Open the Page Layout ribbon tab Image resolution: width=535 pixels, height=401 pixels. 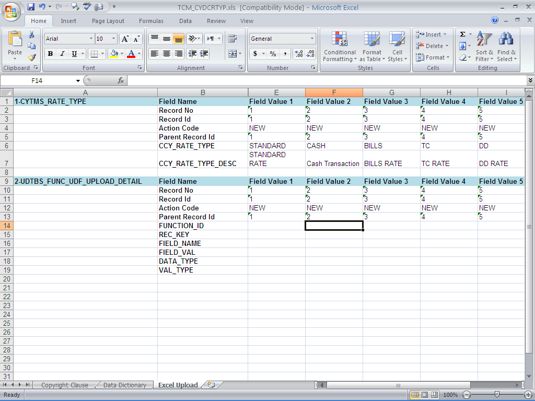pyautogui.click(x=108, y=21)
